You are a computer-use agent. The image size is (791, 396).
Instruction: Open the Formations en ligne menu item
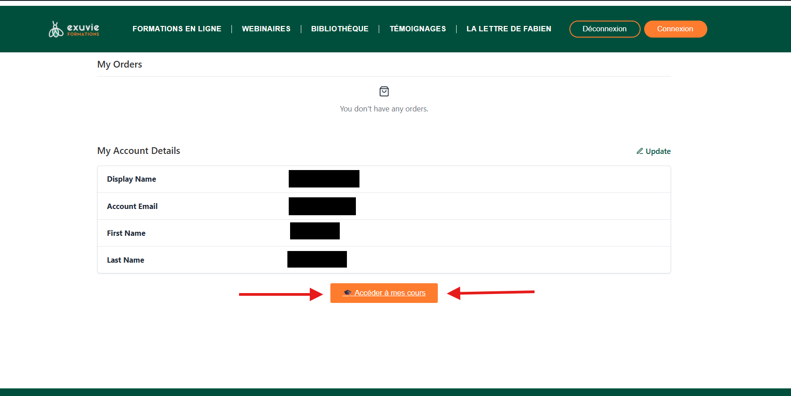click(x=177, y=29)
